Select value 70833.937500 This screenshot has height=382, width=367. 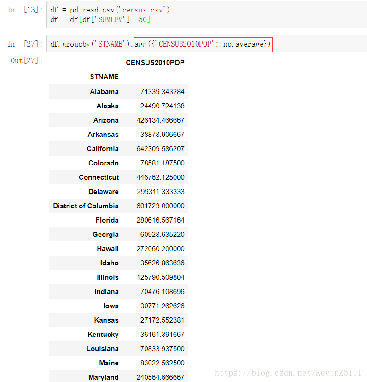tap(163, 349)
